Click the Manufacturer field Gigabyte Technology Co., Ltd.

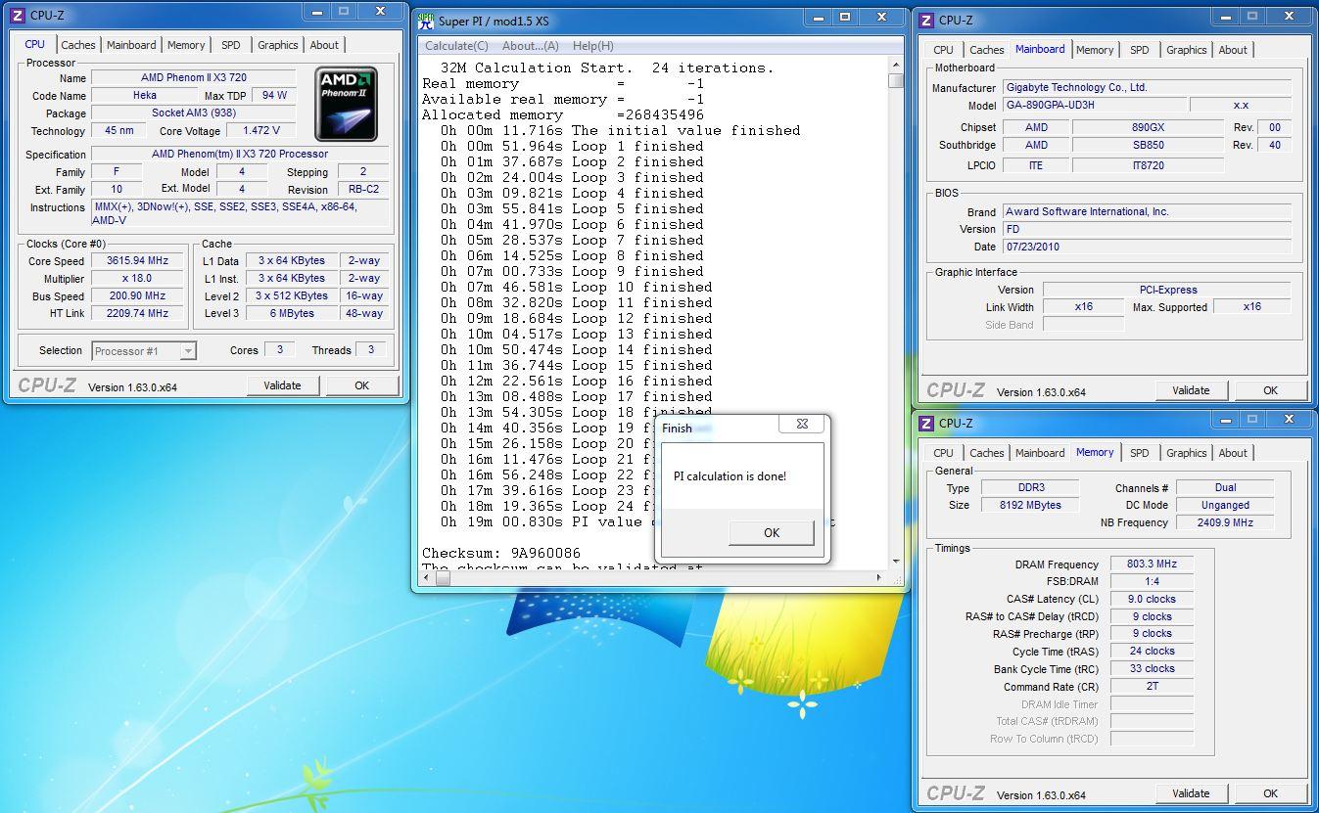click(x=1148, y=88)
